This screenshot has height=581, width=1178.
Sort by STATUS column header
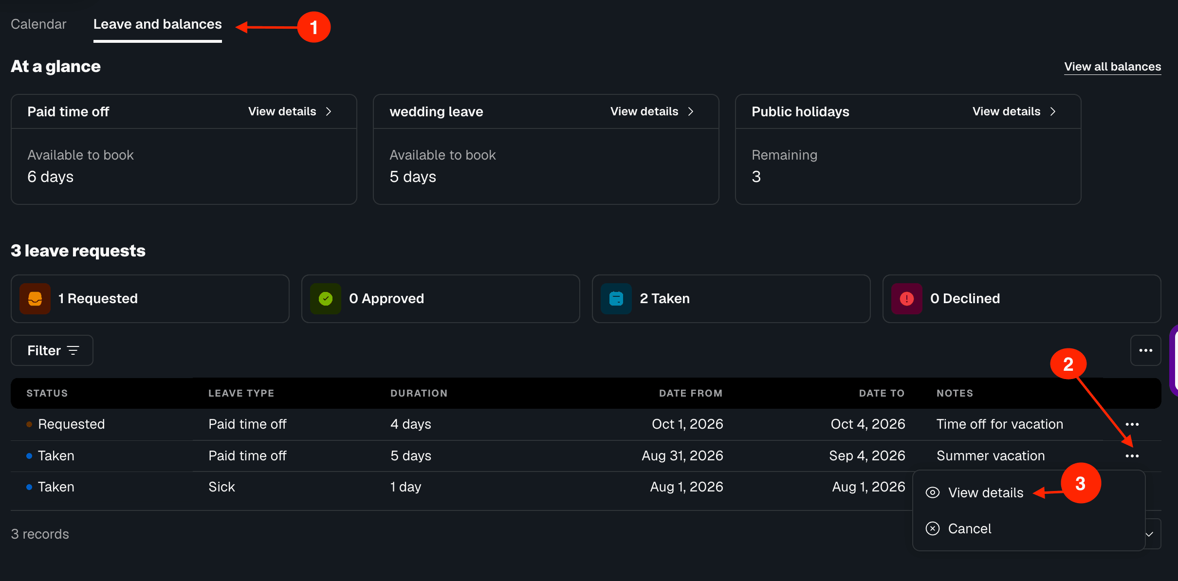47,393
